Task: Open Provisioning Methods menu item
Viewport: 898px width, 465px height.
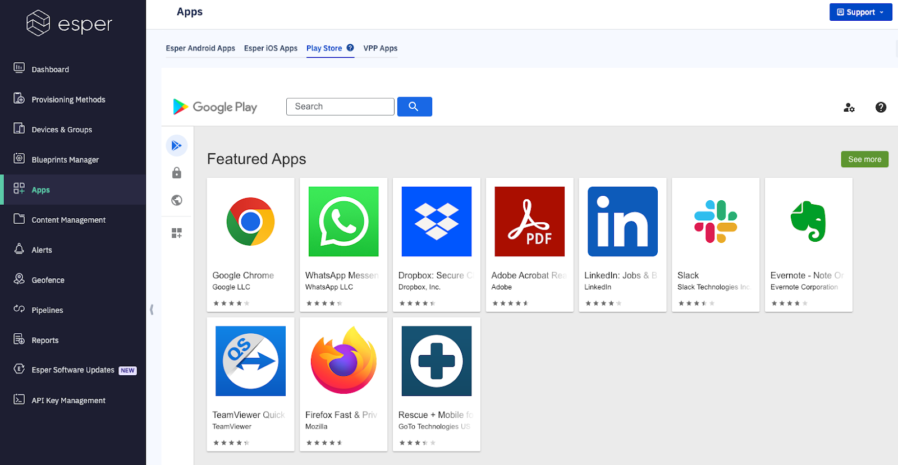Action: pyautogui.click(x=68, y=100)
